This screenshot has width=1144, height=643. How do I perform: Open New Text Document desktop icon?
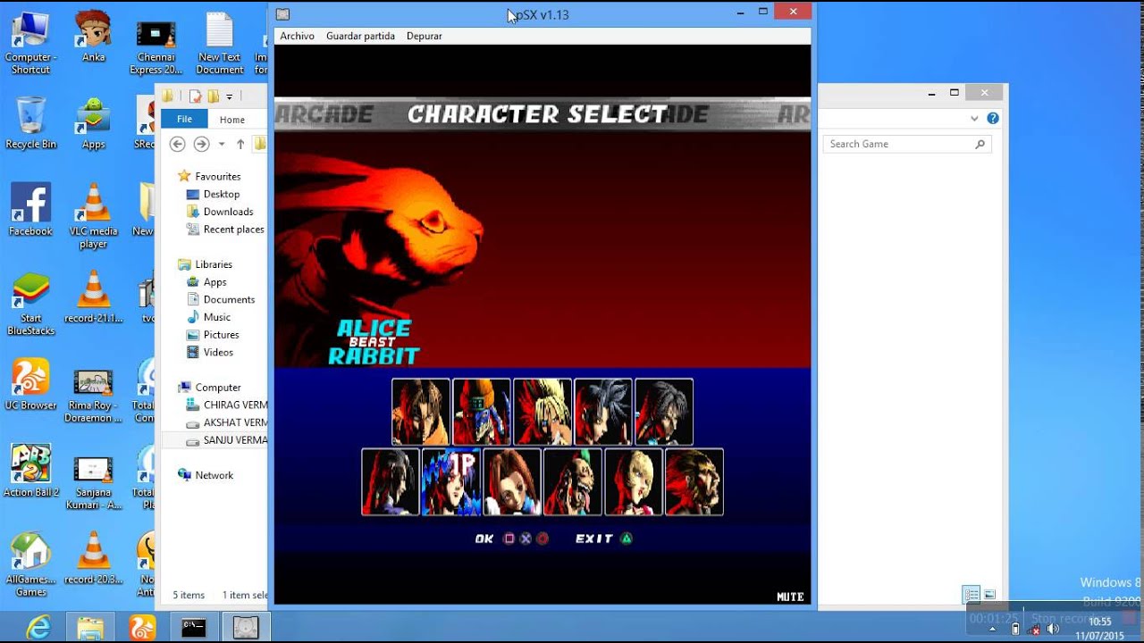pos(220,43)
